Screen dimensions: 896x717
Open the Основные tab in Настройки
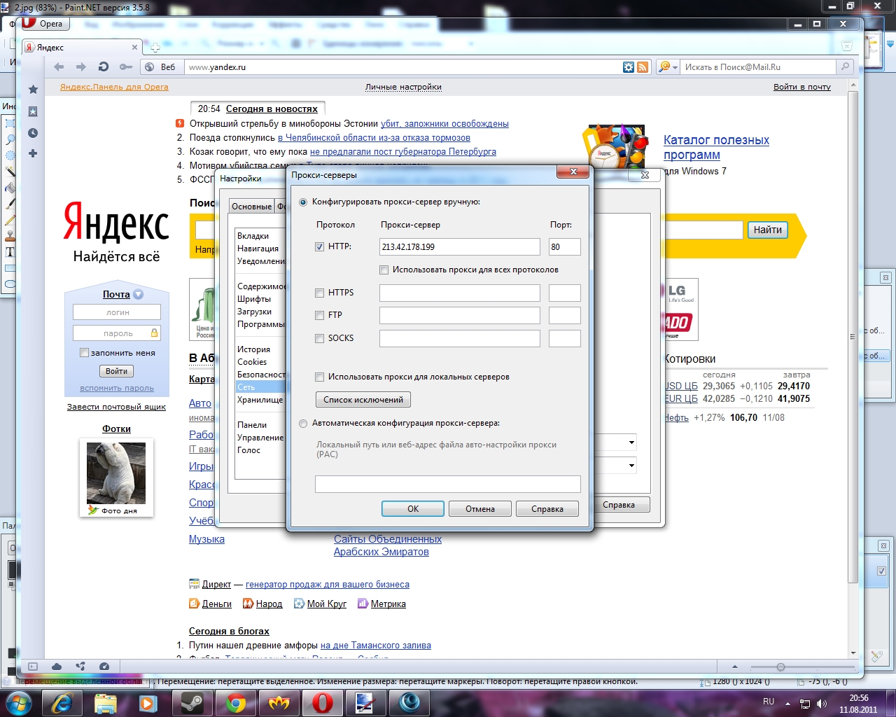[x=252, y=206]
